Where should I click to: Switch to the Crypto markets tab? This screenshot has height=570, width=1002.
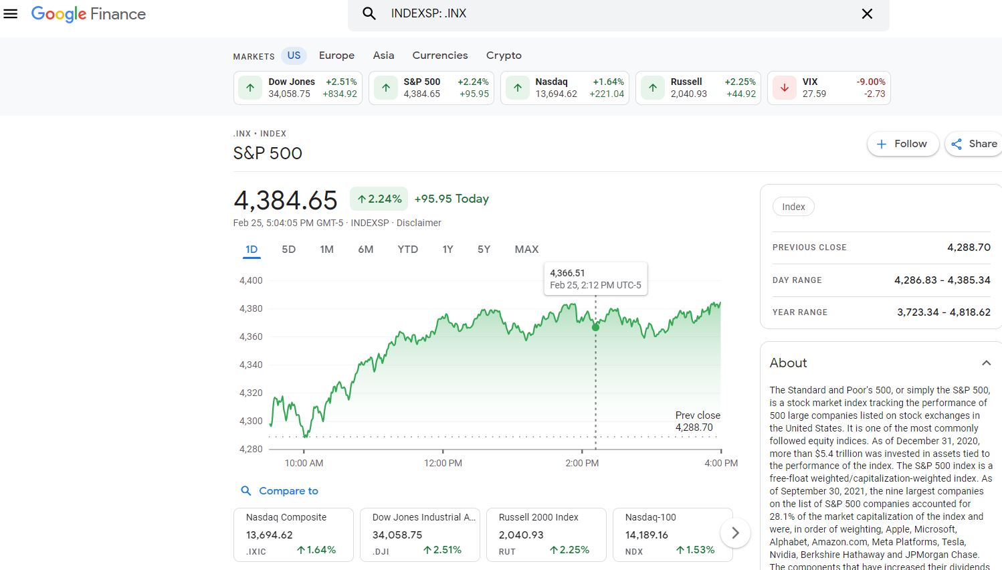(x=504, y=55)
